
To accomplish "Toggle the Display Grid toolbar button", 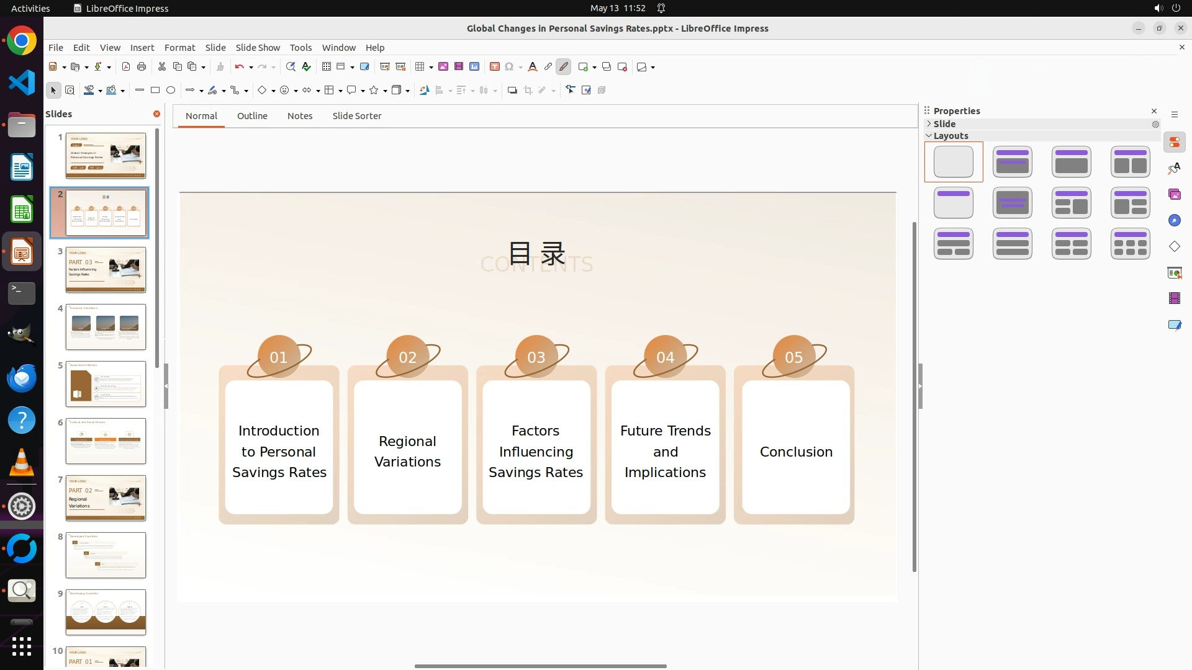I will [x=327, y=67].
